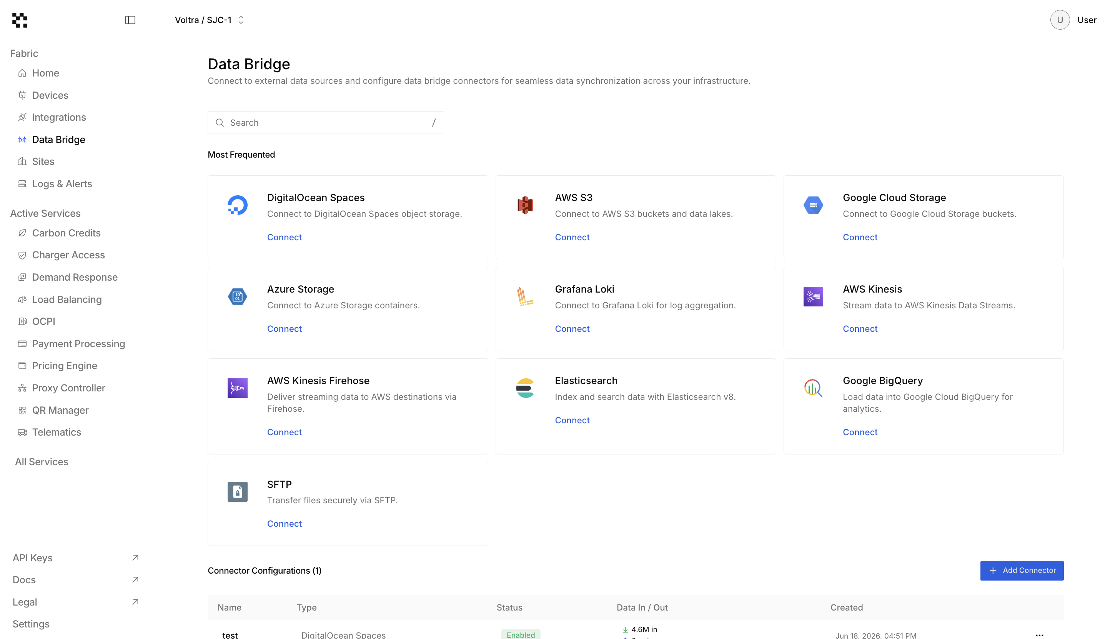Viewport: 1115px width, 639px height.
Task: Open Charger Access service
Action: tap(68, 255)
